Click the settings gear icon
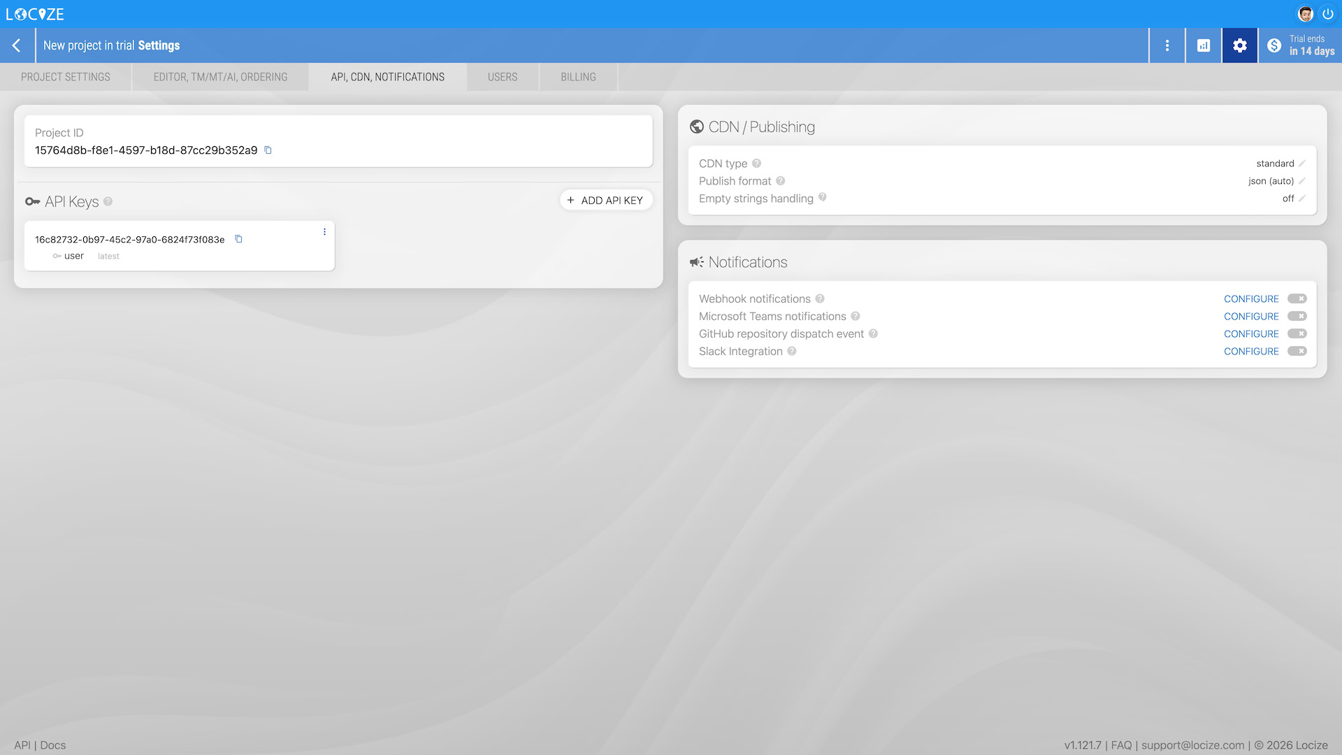Screen dimensions: 1342x755 [x=1239, y=45]
